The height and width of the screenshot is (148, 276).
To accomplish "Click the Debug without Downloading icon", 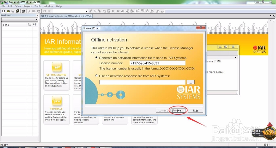I will coord(162,11).
